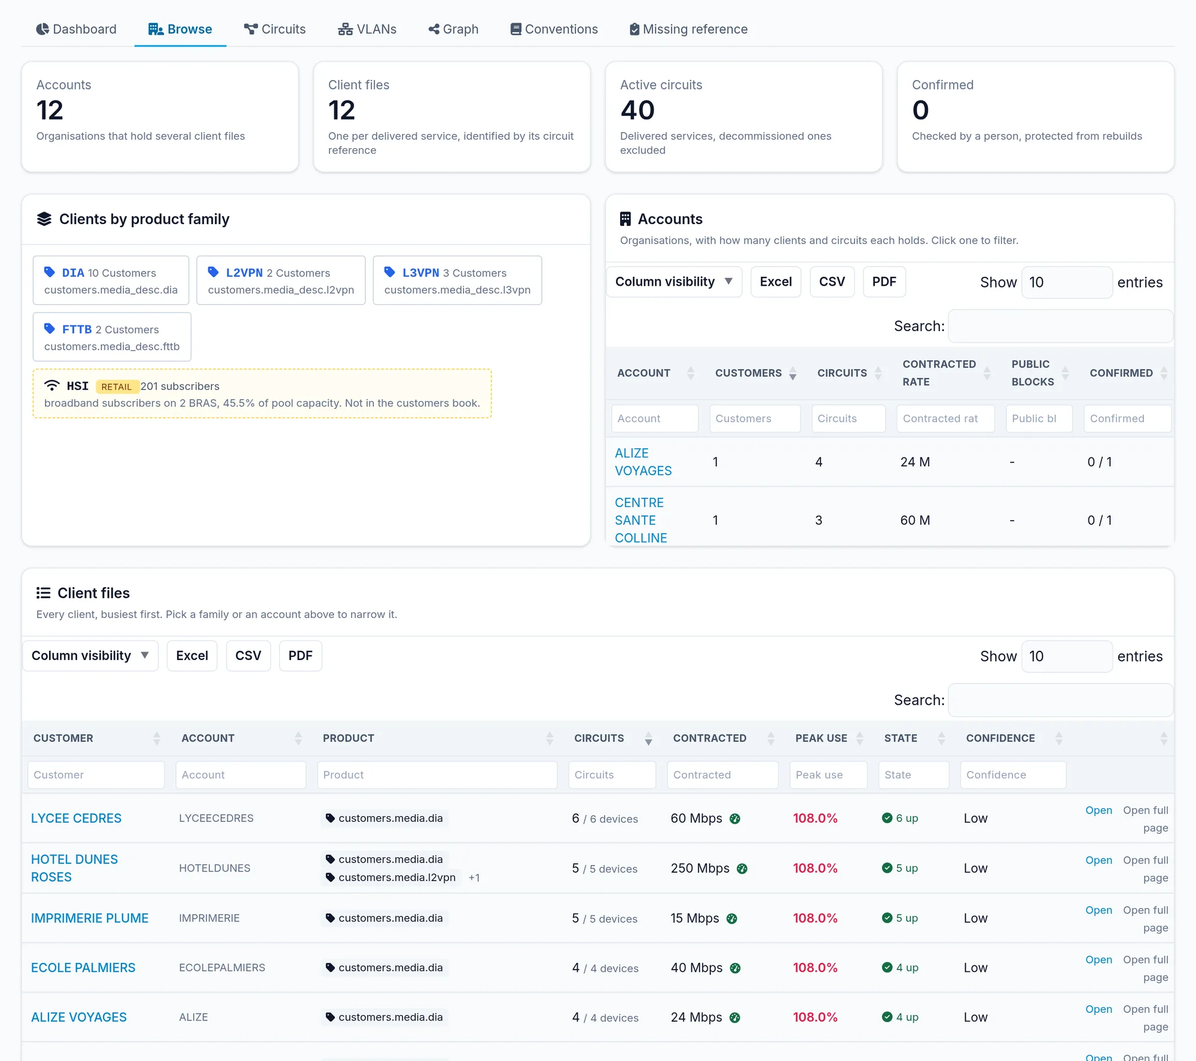This screenshot has height=1061, width=1196.
Task: Sort Client files by Circuits column
Action: pos(611,738)
